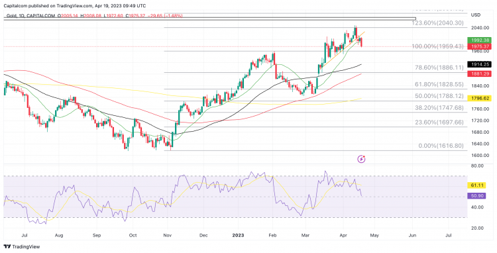Click the bold 2023 year label
Viewport: 497px width, 253px height.
[x=238, y=235]
